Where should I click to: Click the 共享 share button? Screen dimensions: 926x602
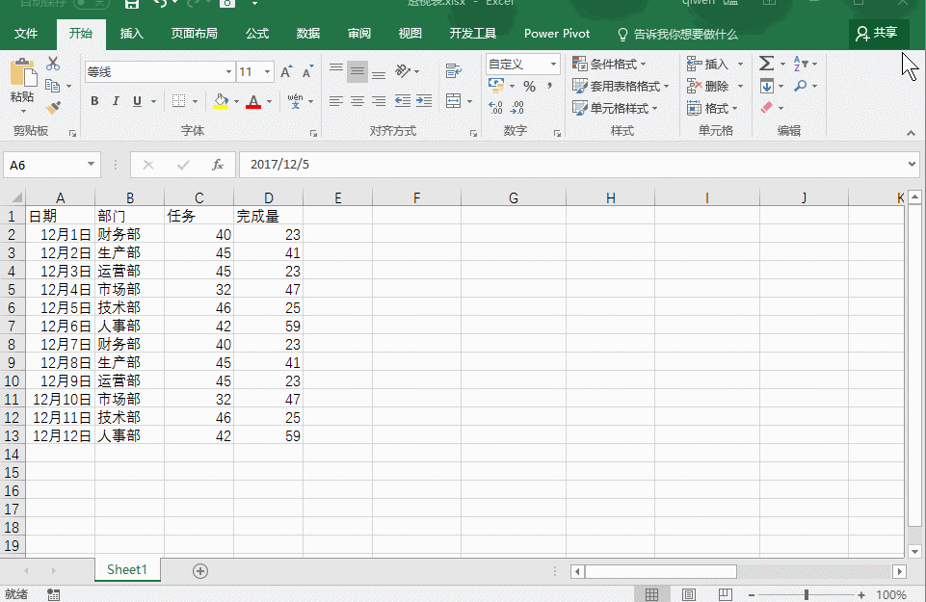(x=877, y=34)
